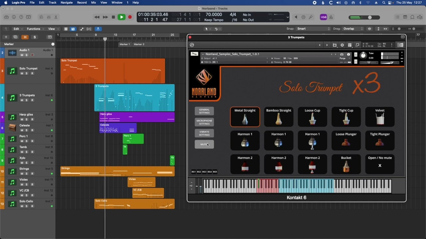Open the Edit dropdown in Tracks area
426x239 pixels.
click(18, 29)
